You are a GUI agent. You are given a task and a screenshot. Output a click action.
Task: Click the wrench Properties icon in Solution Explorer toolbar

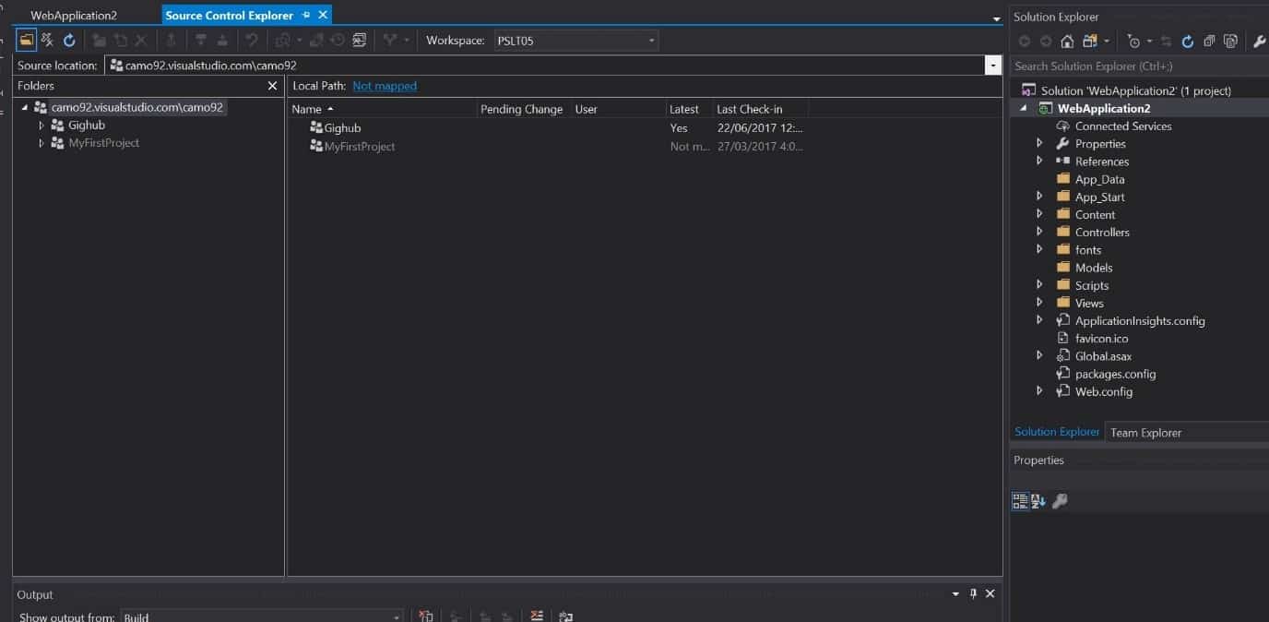(1260, 42)
